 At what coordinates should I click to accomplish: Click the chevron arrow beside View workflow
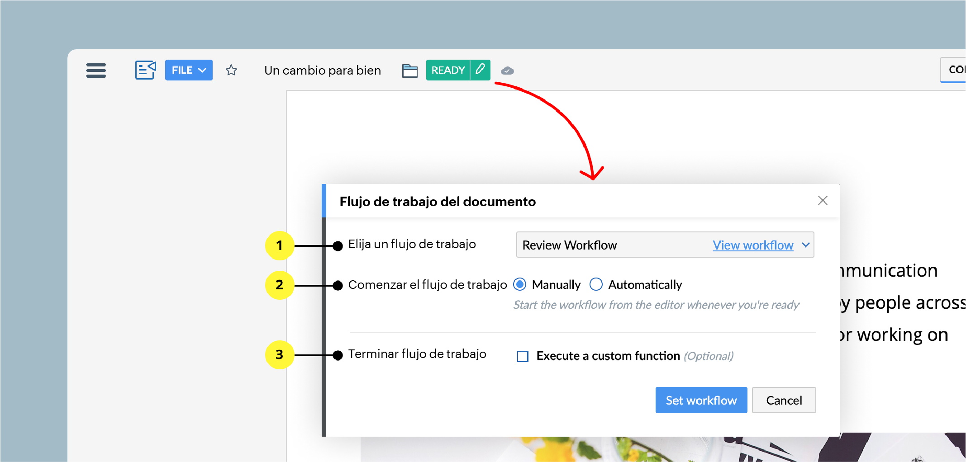pyautogui.click(x=805, y=245)
